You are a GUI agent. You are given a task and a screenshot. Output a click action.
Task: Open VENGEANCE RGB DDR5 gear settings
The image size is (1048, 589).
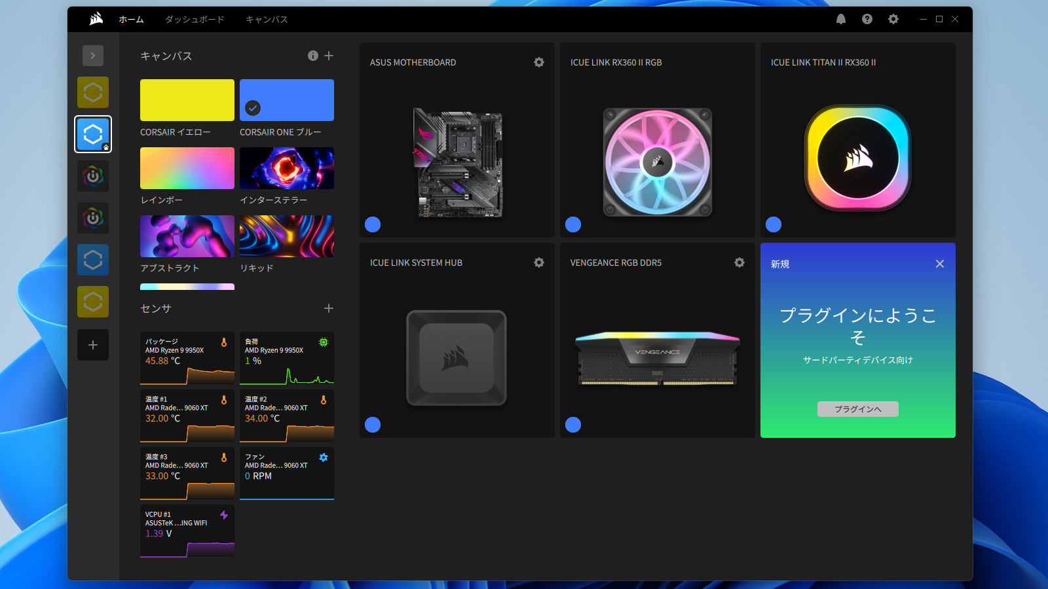pos(739,262)
